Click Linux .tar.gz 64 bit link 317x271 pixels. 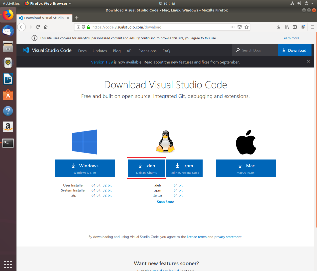click(x=178, y=195)
